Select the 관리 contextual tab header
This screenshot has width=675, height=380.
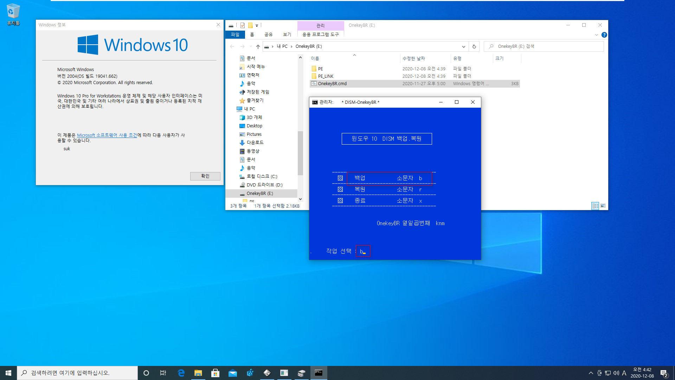pos(321,26)
